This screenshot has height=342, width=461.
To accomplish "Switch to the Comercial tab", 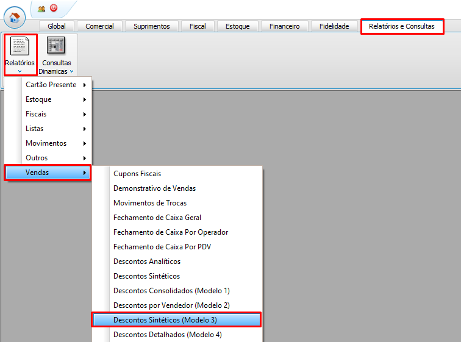I will pyautogui.click(x=99, y=26).
